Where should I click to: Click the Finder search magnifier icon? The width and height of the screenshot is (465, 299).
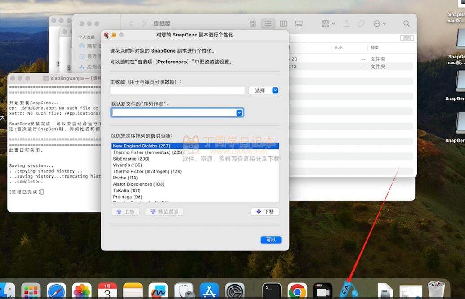pyautogui.click(x=407, y=23)
